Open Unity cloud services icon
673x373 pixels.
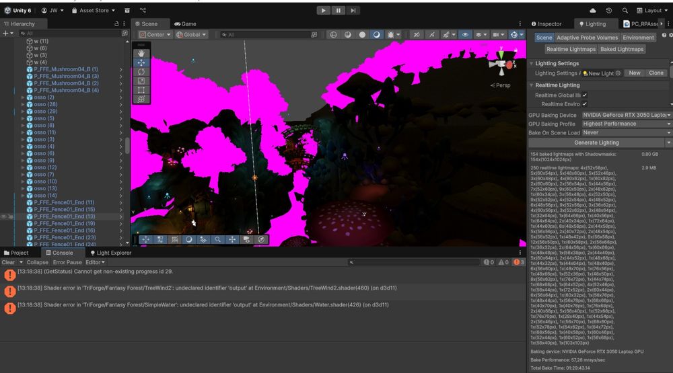[x=593, y=10]
